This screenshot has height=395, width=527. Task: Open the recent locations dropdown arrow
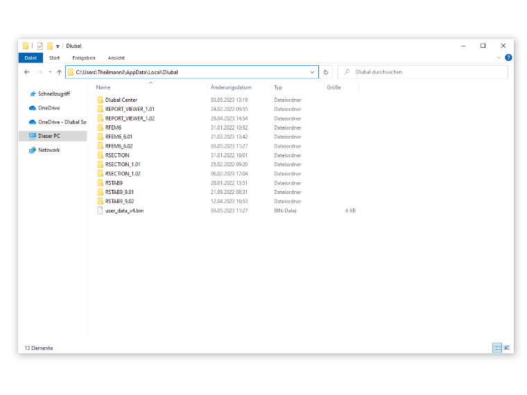[x=50, y=72]
